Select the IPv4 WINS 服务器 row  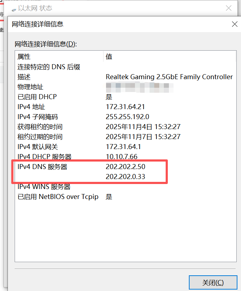(x=44, y=187)
